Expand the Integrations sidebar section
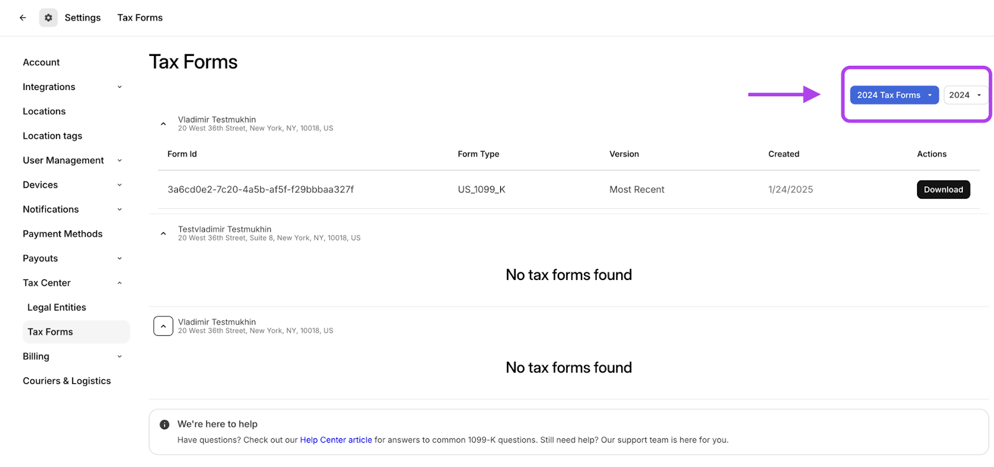The width and height of the screenshot is (994, 467). 120,87
